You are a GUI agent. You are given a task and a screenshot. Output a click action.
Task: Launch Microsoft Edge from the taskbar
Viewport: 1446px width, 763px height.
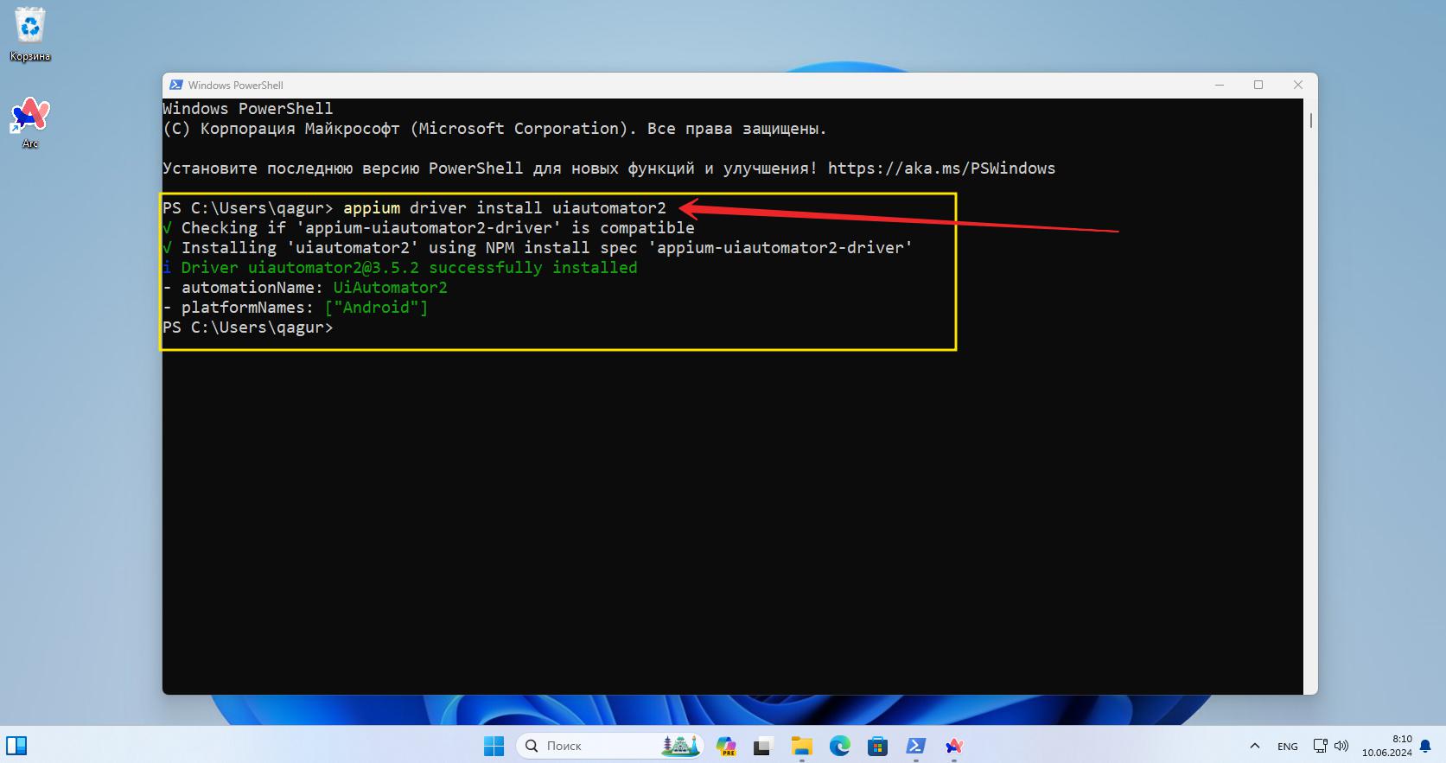click(840, 746)
